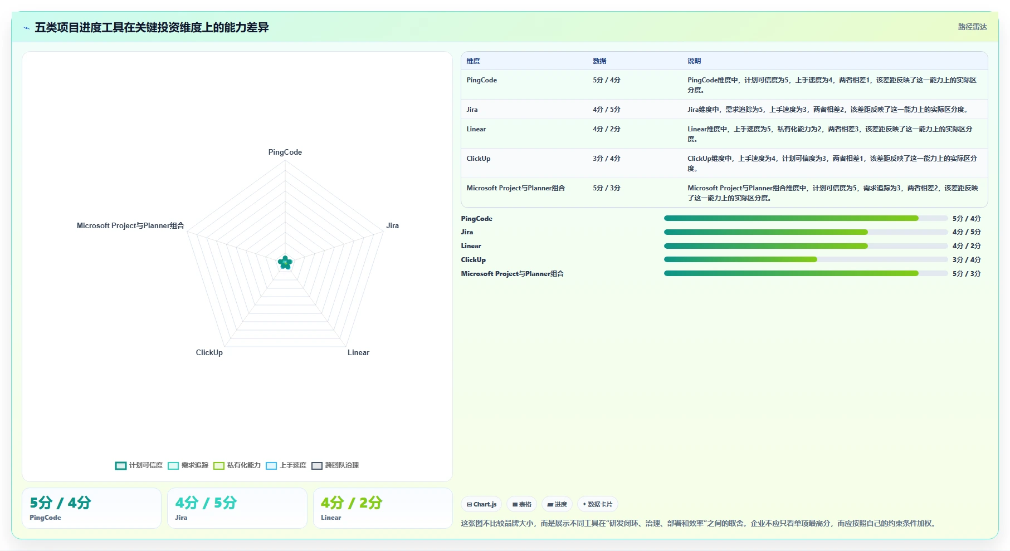
Task: Select the 表格 tag chip
Action: [521, 504]
